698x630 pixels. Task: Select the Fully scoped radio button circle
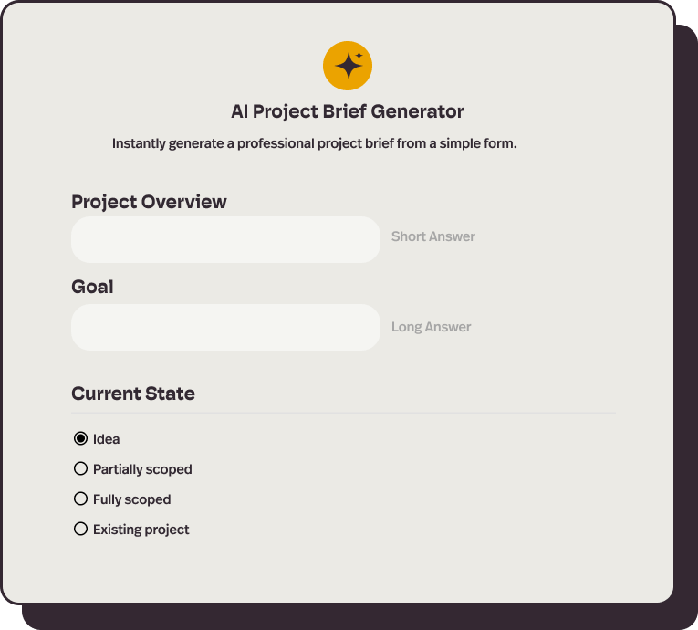point(80,499)
